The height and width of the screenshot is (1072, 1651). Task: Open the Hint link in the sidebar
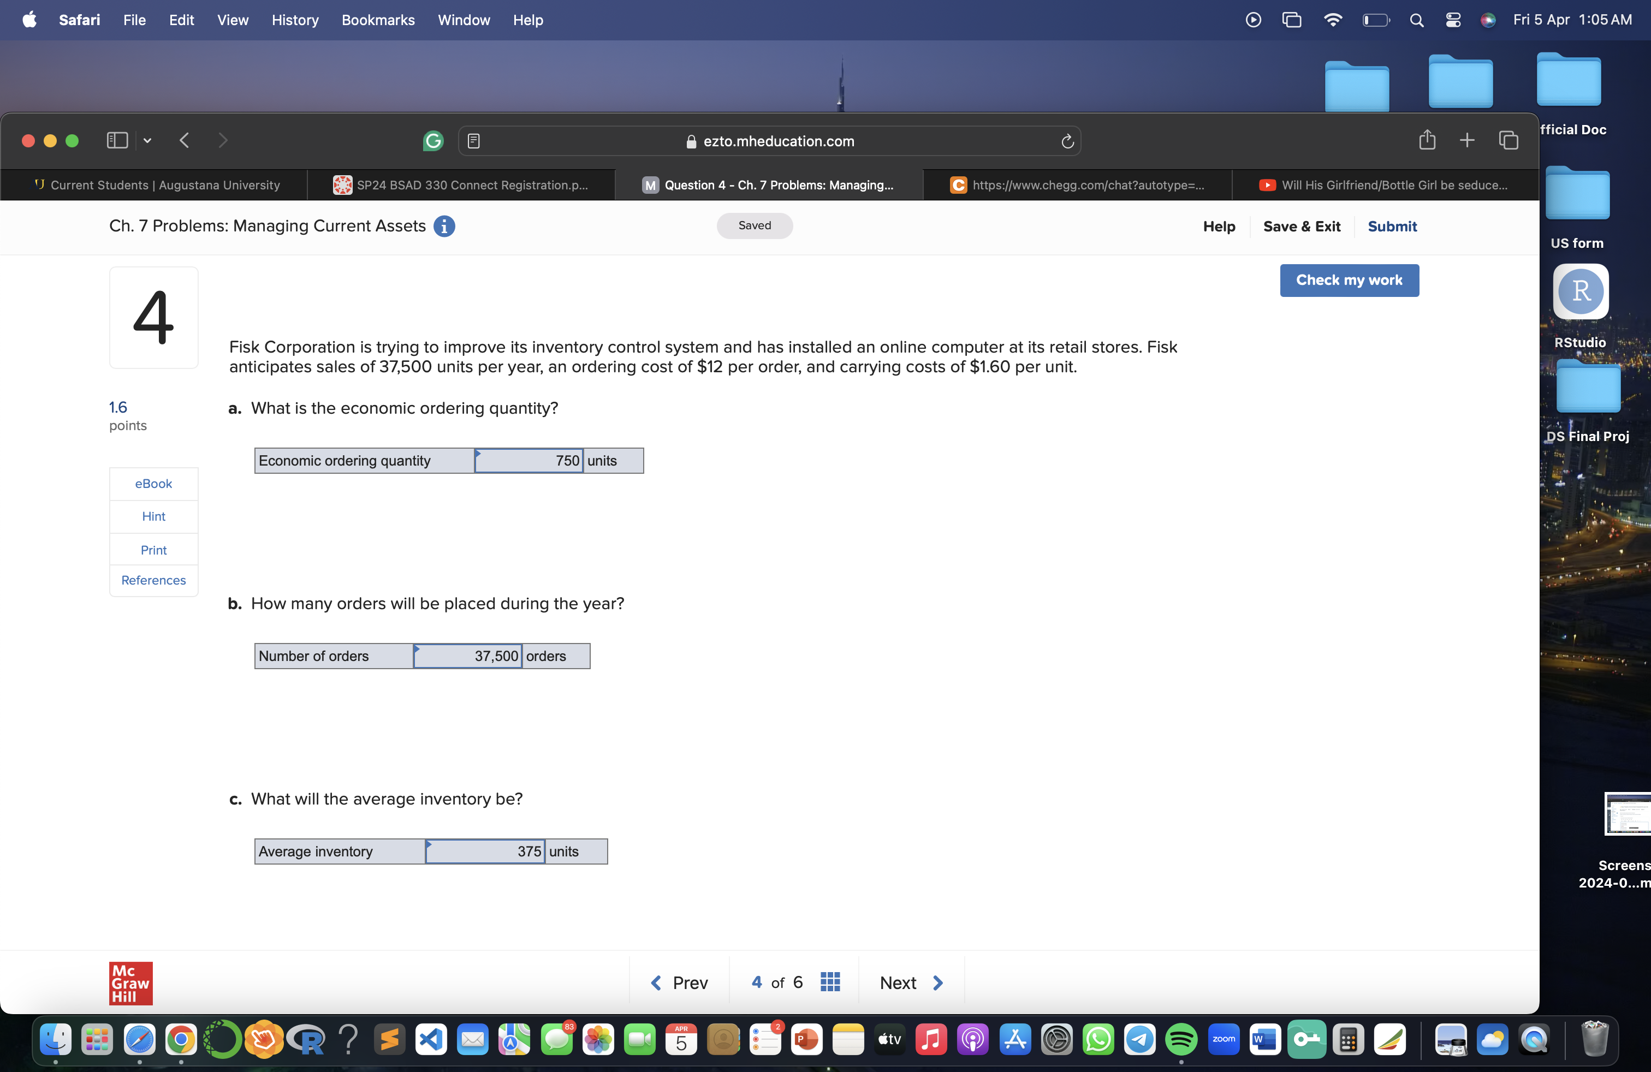[x=153, y=516]
